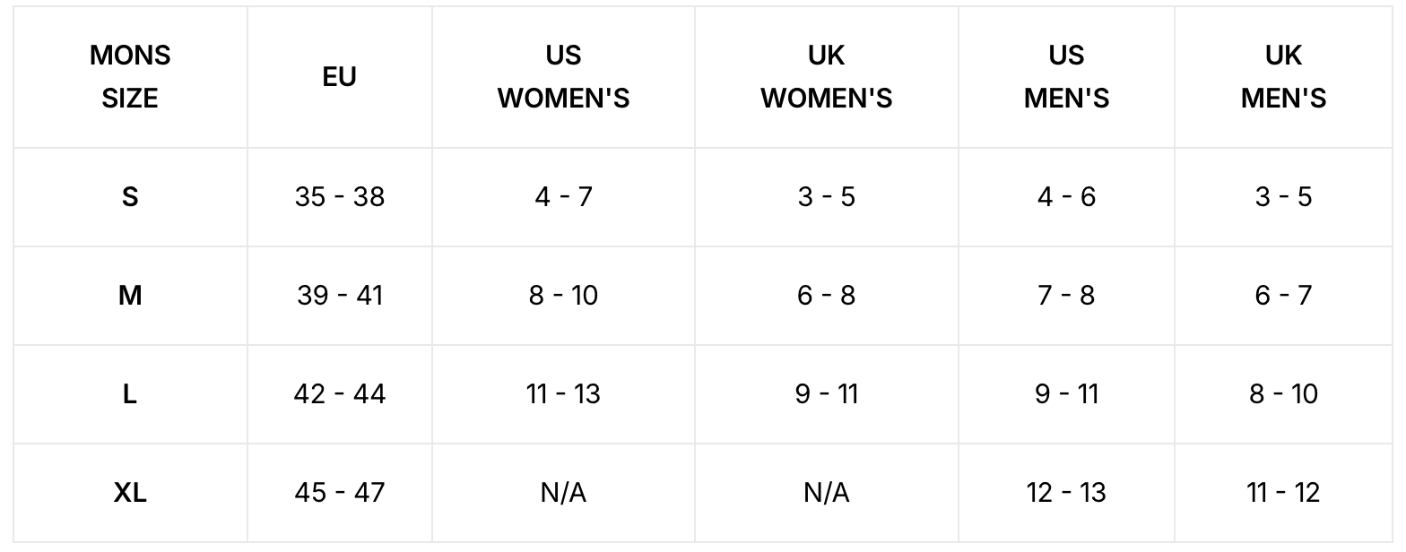Click the EU 35 - 38 cell

[339, 197]
